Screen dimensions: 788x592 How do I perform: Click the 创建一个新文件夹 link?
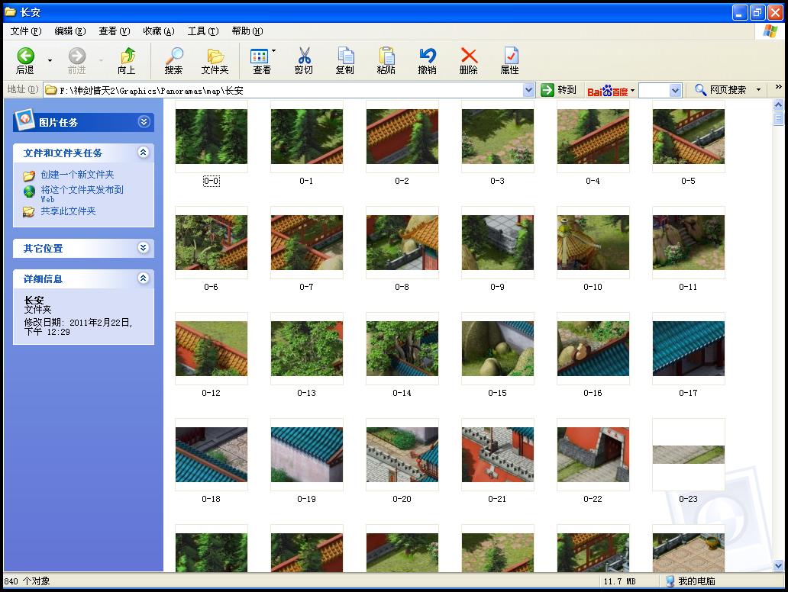(77, 175)
